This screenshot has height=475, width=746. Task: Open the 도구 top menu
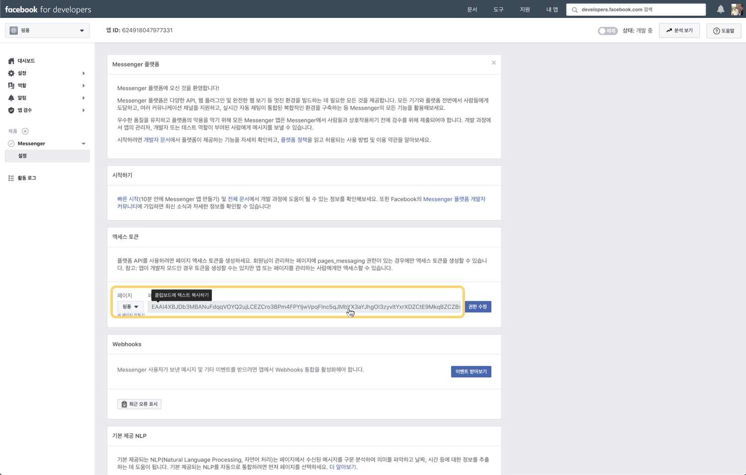(x=498, y=9)
